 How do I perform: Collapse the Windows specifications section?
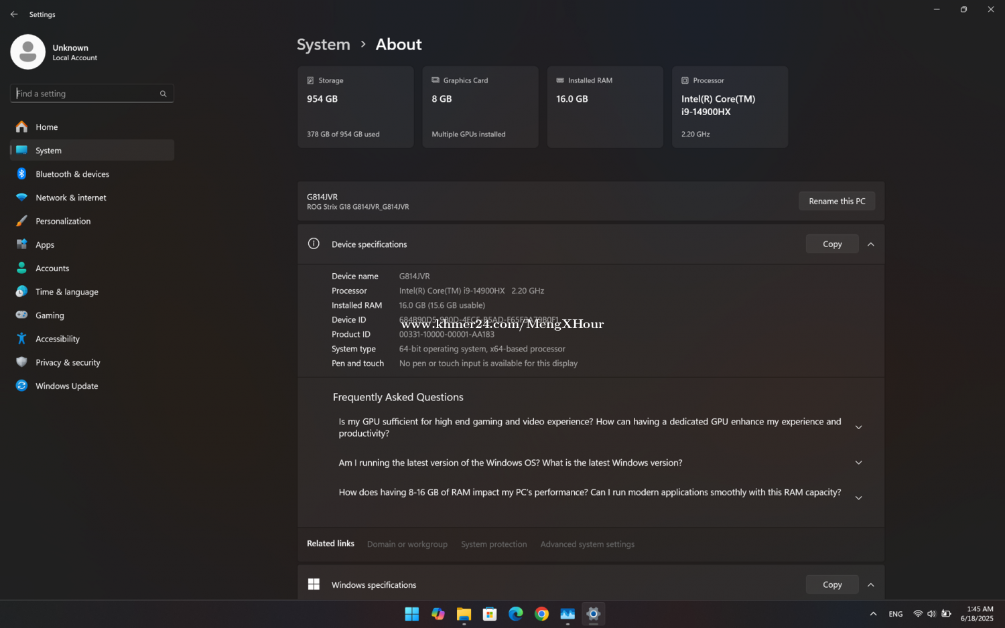click(871, 584)
